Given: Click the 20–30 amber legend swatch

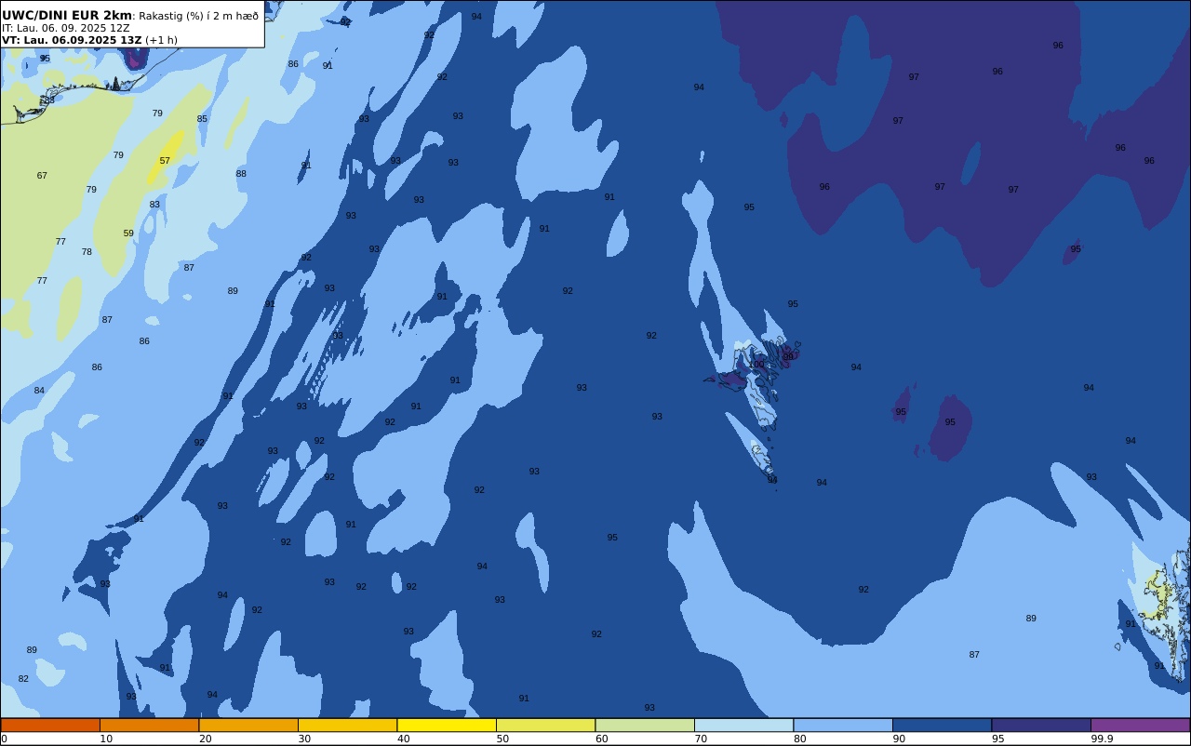Looking at the screenshot, I should coord(248,725).
